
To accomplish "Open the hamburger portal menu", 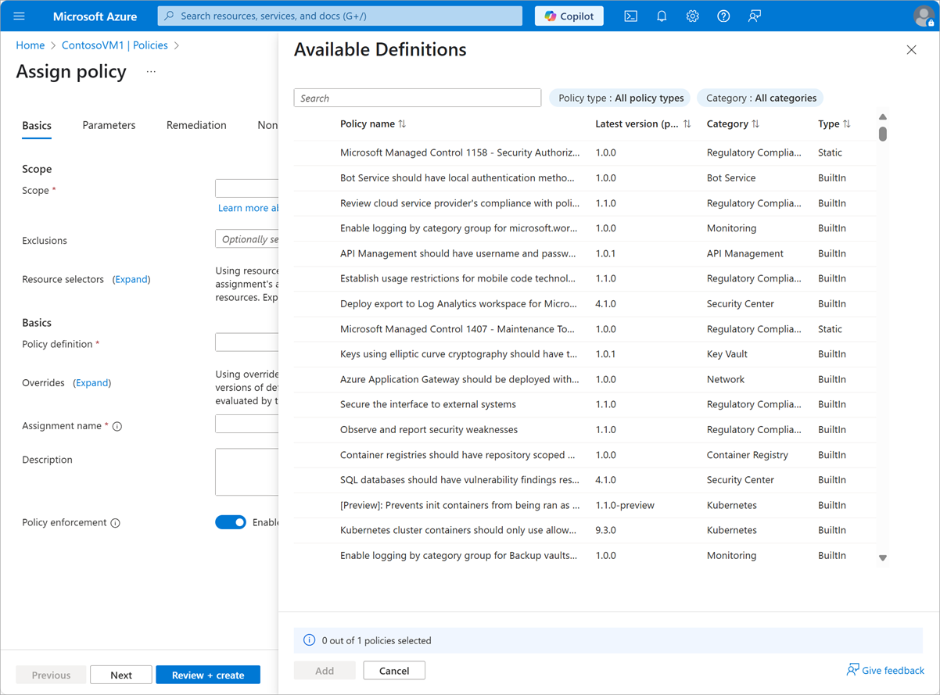I will (x=20, y=16).
